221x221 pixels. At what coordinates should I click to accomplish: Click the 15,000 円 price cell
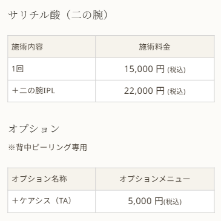tap(155, 69)
